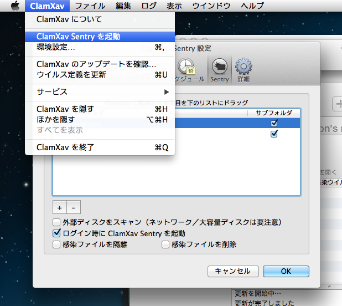The image size is (342, 306).
Task: Close the ClamXav application menu
Action: 47,6
